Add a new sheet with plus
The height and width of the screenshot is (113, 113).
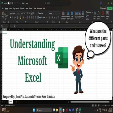(17, 102)
